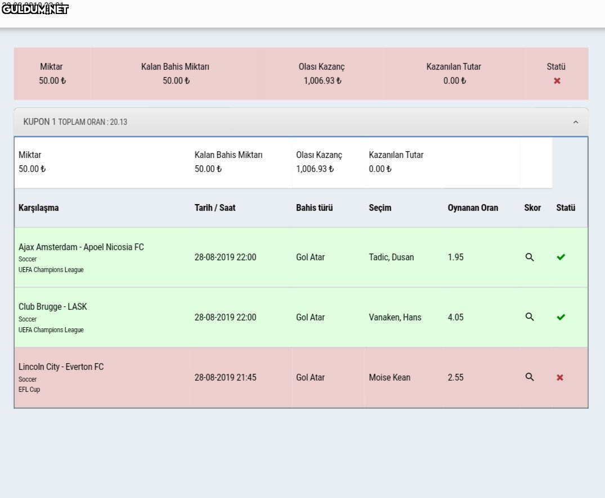The height and width of the screenshot is (498, 605).
Task: Click the Karşılaşma column header
Action: coord(39,208)
